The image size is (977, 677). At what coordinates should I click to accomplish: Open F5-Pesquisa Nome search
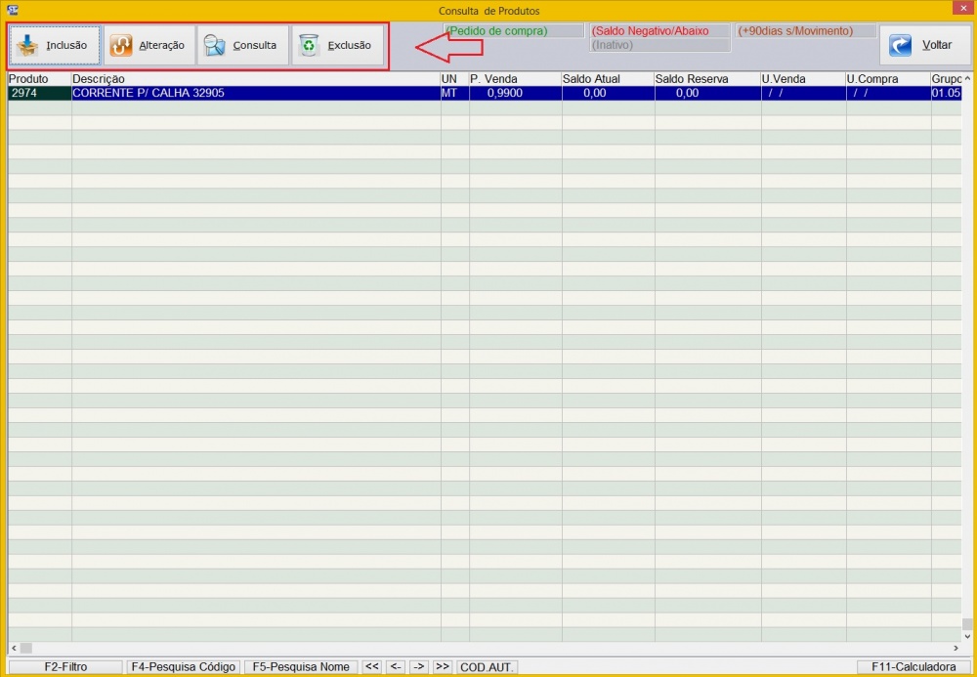tap(303, 666)
